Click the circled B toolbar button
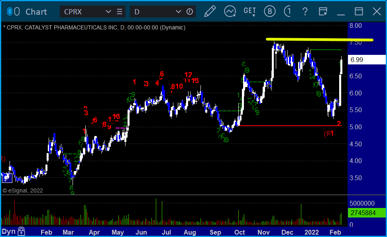 (270, 12)
